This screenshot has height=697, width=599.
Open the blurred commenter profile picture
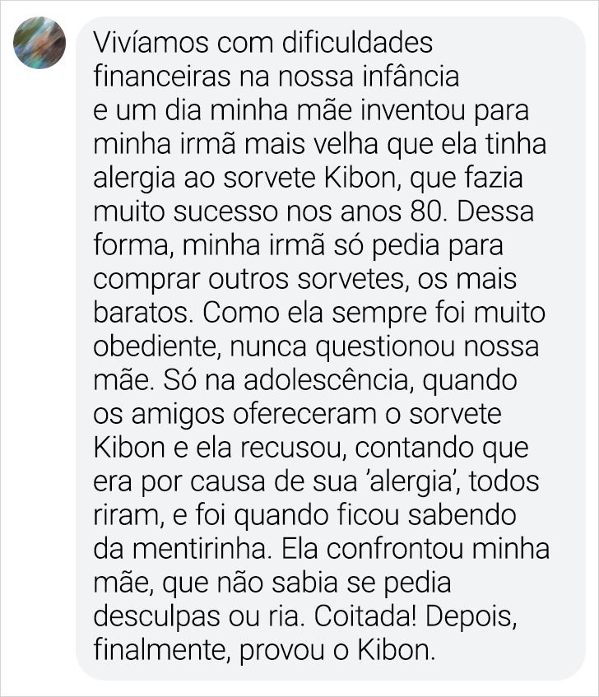point(39,43)
